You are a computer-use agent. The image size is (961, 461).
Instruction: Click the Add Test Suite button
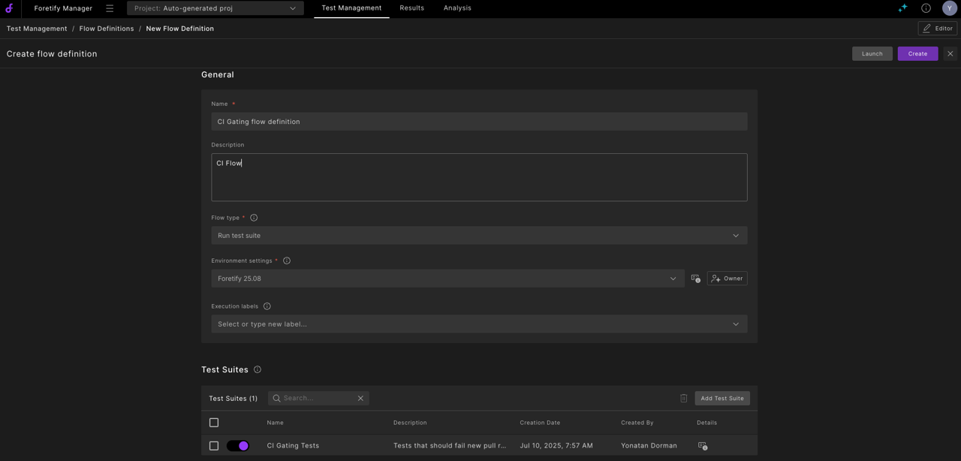coord(722,399)
